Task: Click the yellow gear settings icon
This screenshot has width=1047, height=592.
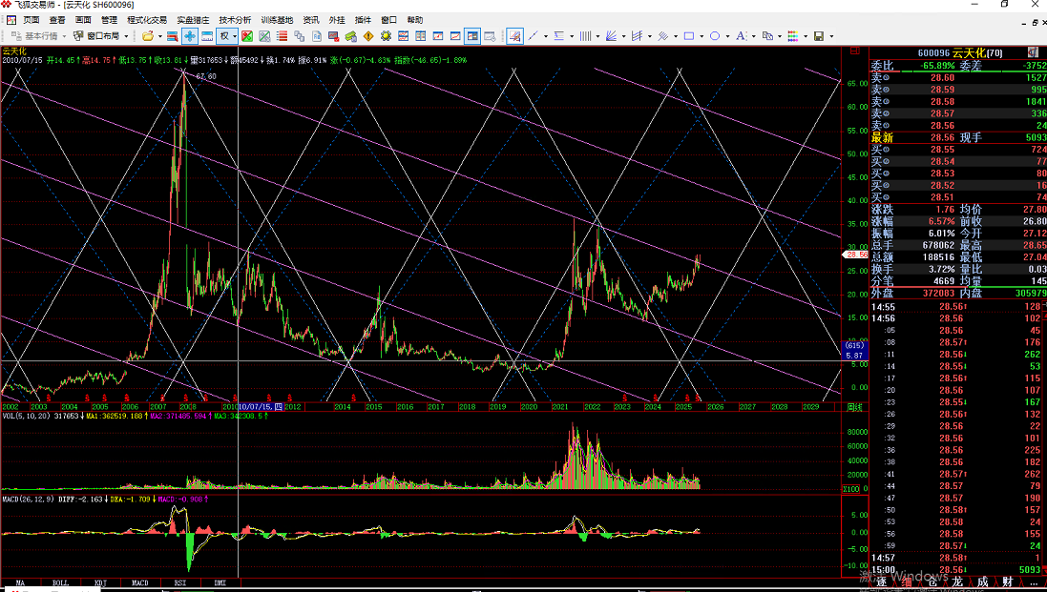Action: tap(386, 36)
